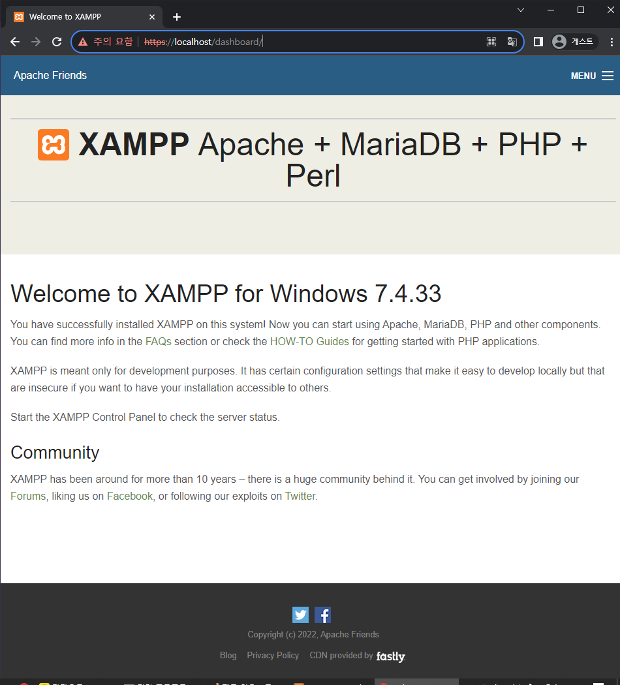Click Copyright (c) 2022, Apache Friends text
This screenshot has height=685, width=620.
pos(313,634)
